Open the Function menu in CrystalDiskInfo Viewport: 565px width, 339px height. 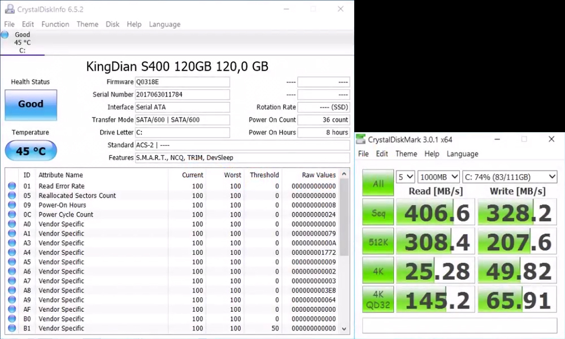pos(55,24)
